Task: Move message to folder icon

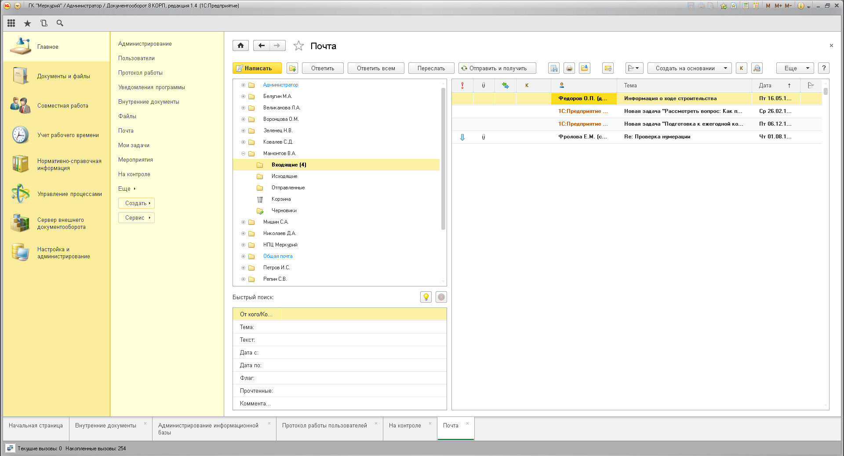Action: [x=585, y=68]
